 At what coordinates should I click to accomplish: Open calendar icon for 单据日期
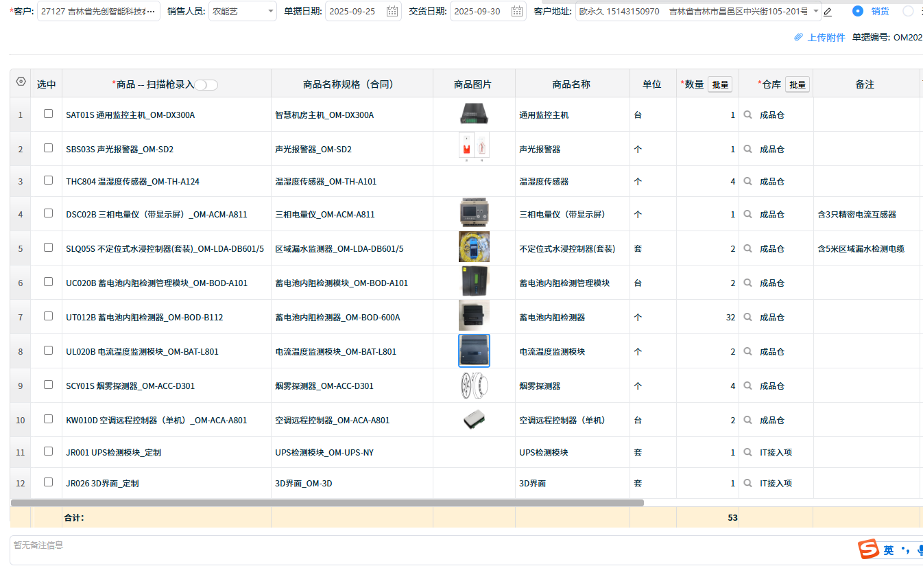(x=392, y=12)
